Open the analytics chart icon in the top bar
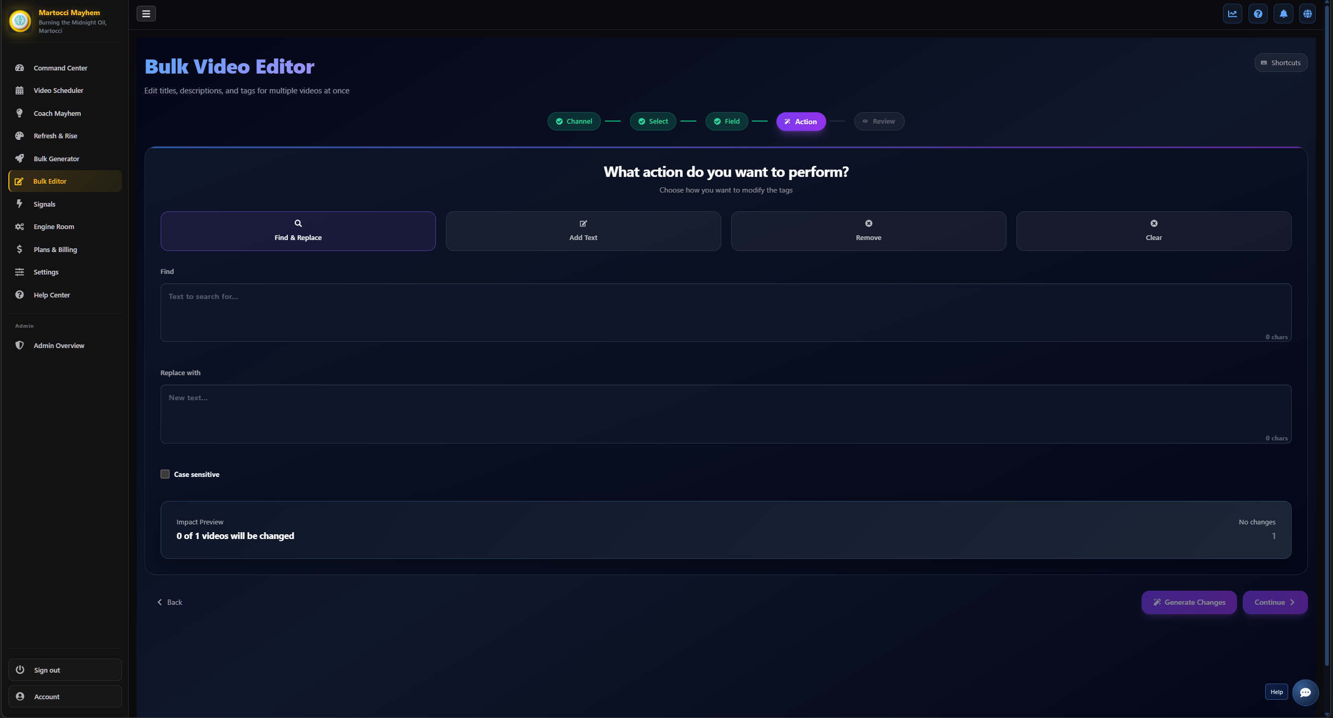Image resolution: width=1333 pixels, height=718 pixels. (x=1232, y=14)
